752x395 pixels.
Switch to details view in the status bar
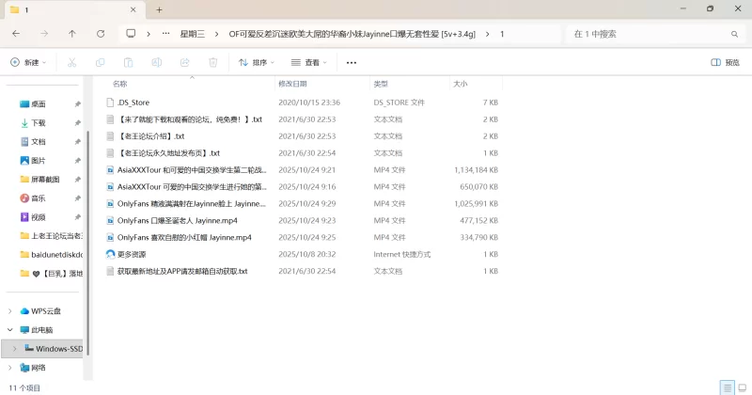[727, 387]
